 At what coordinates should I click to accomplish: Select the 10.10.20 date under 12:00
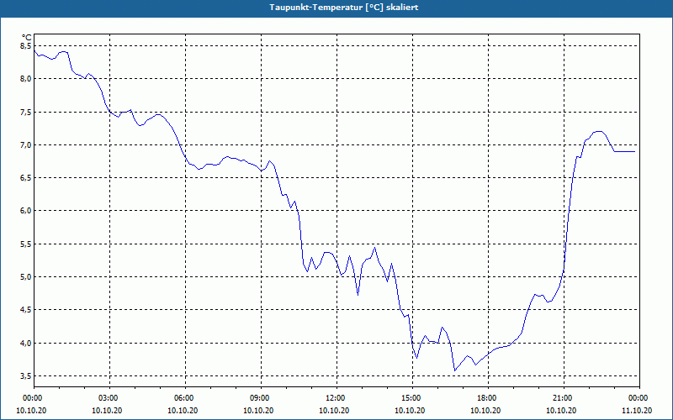click(x=334, y=411)
